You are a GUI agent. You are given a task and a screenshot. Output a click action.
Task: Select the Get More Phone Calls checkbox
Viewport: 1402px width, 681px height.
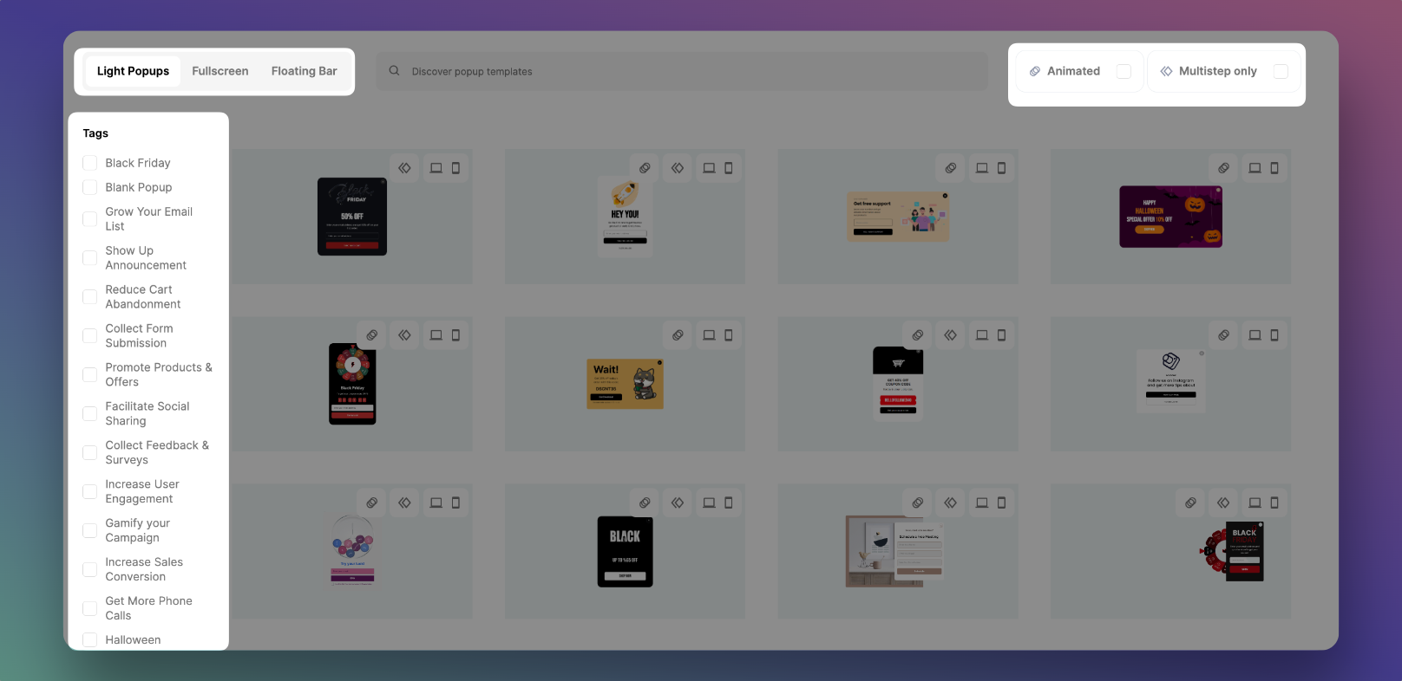pos(89,609)
